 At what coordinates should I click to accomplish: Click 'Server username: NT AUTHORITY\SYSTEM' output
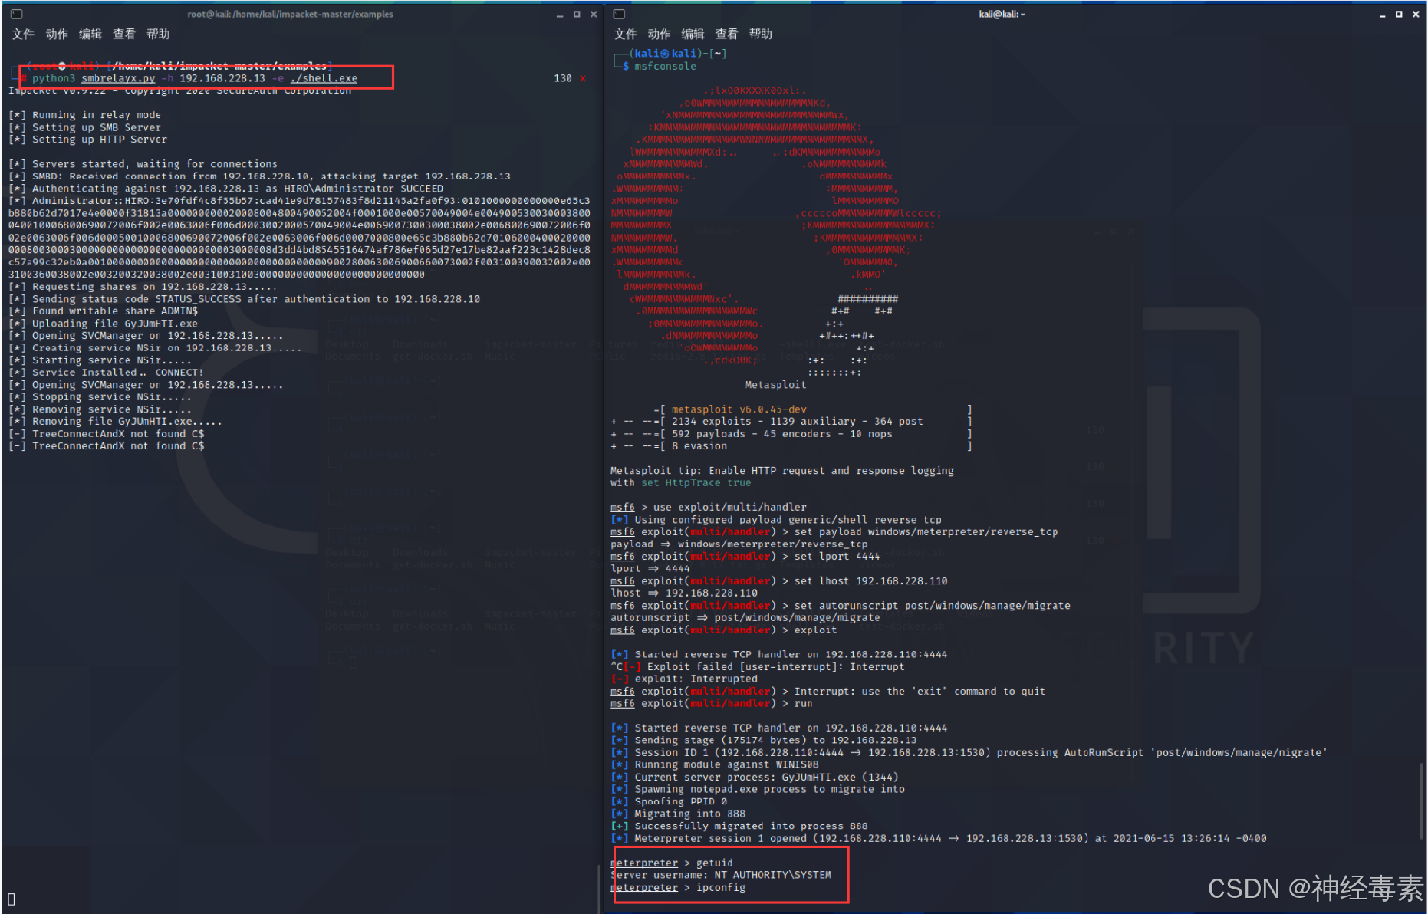point(721,876)
